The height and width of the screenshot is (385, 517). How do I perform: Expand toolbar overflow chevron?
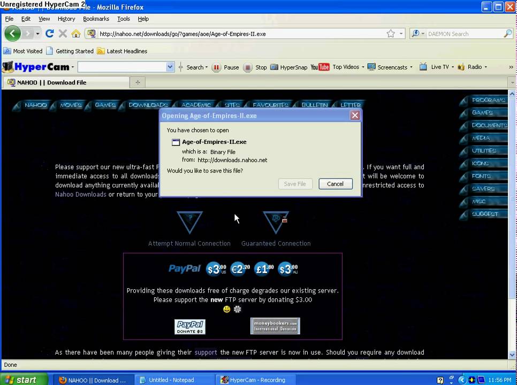pyautogui.click(x=511, y=67)
